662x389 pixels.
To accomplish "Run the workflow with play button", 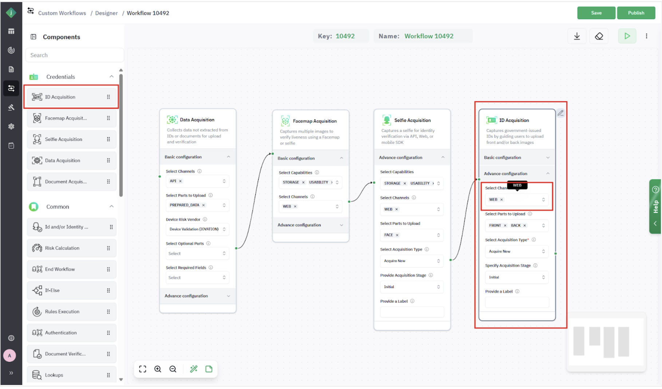I will pos(627,36).
